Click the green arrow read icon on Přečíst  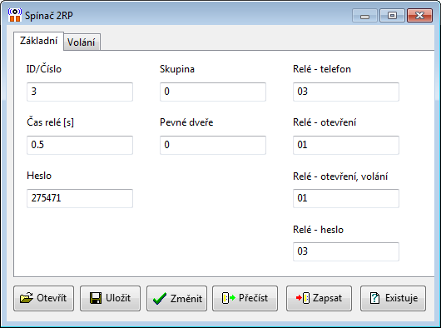(x=228, y=298)
